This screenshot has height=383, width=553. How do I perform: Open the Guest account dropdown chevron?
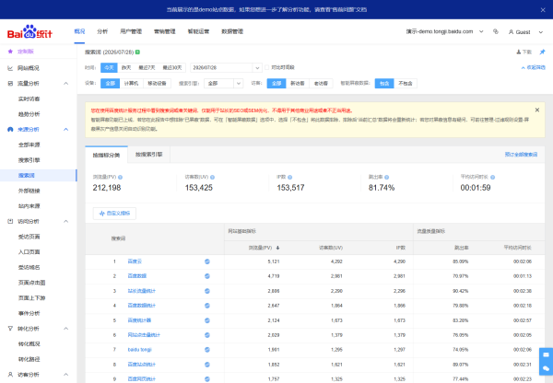pyautogui.click(x=541, y=32)
